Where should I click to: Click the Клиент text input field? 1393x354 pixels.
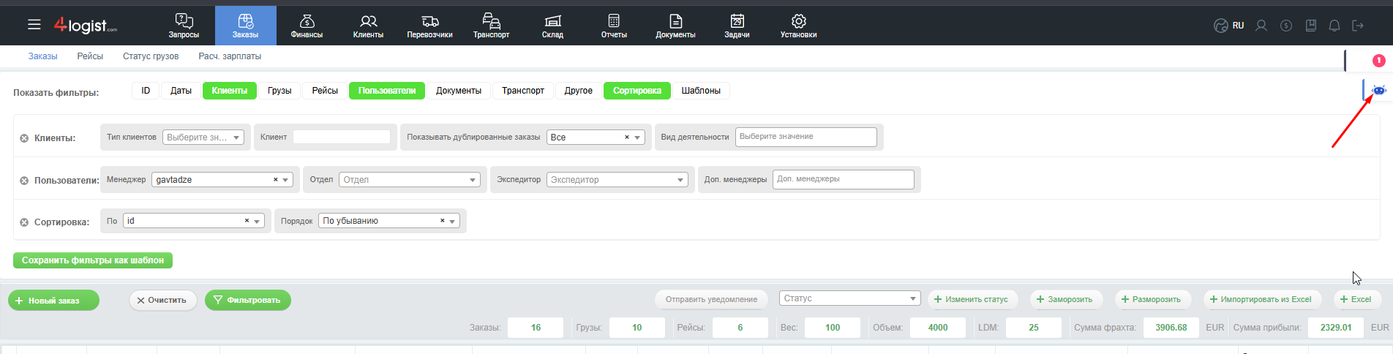click(x=341, y=137)
